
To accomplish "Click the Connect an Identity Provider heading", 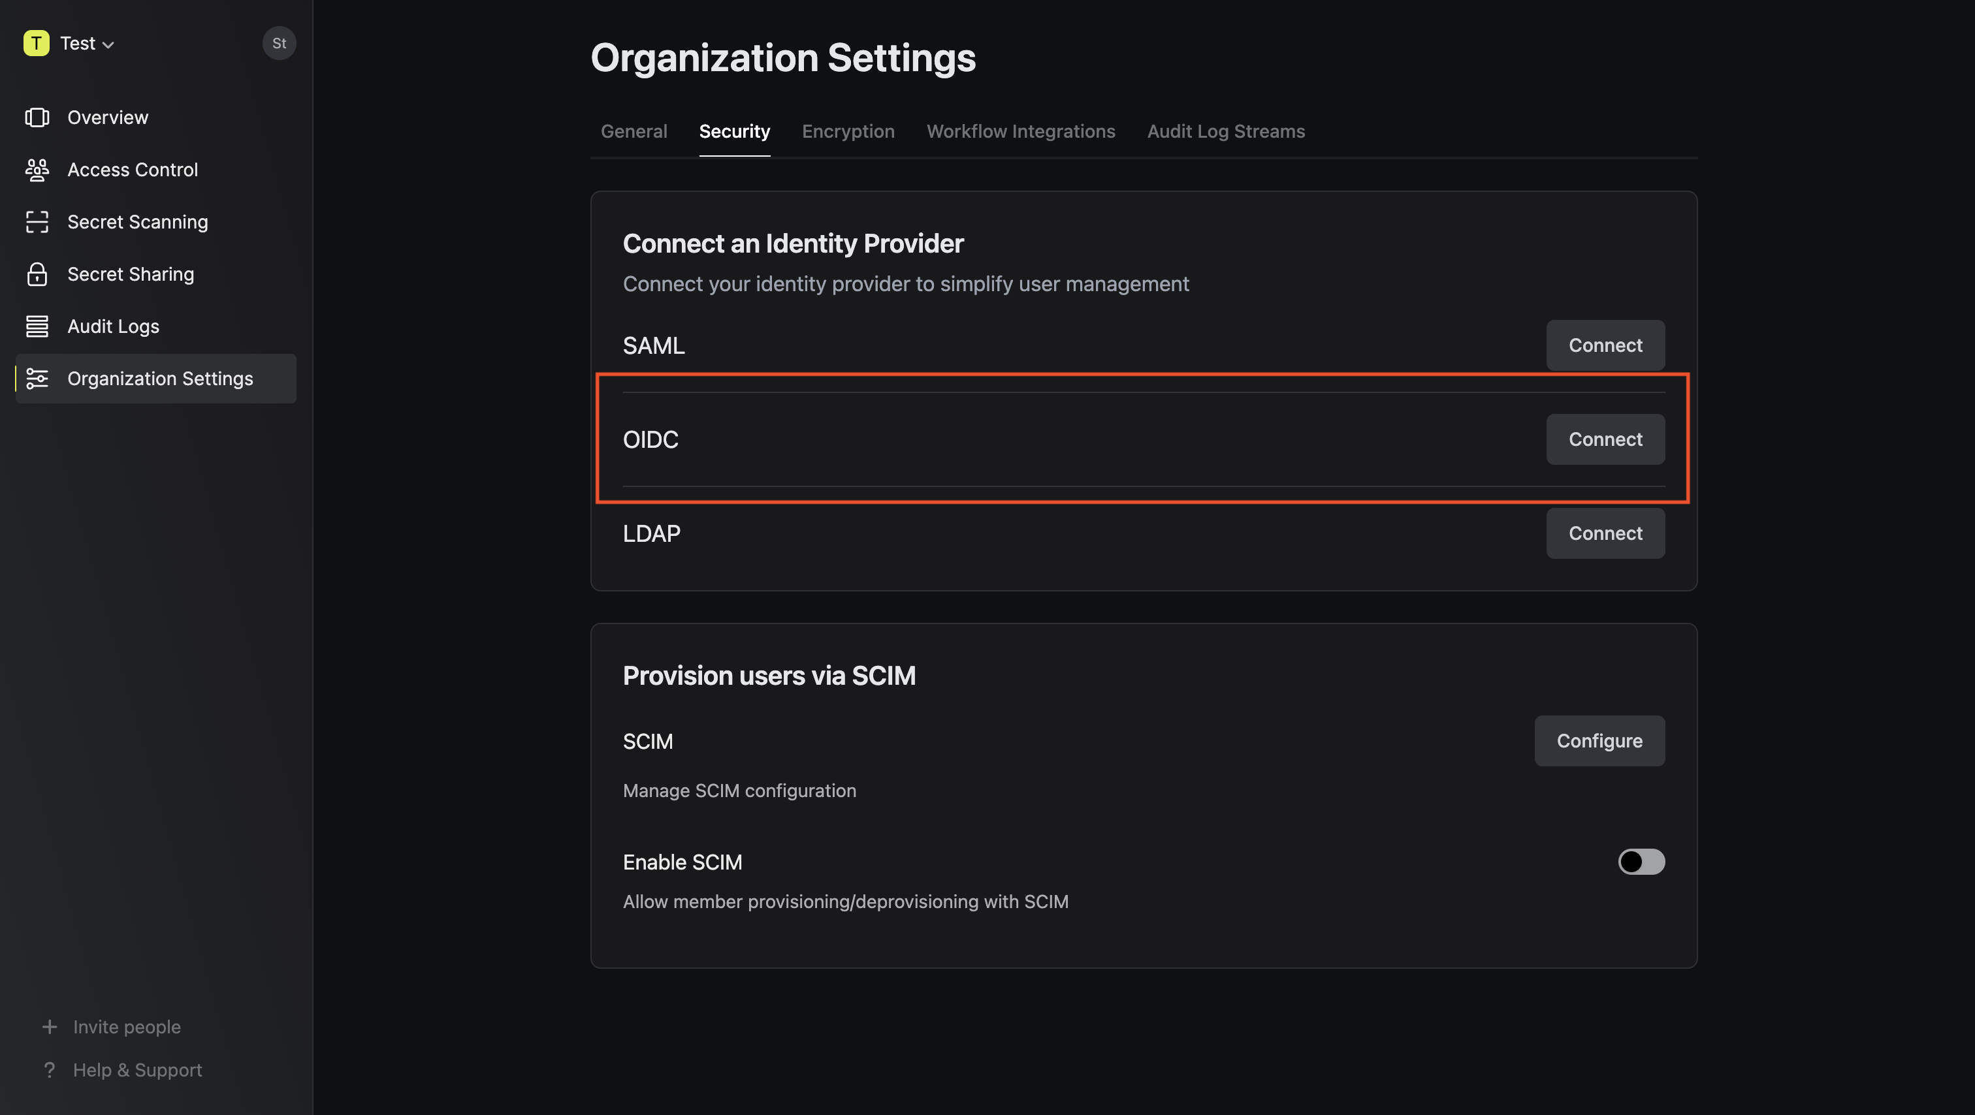I will pos(793,243).
